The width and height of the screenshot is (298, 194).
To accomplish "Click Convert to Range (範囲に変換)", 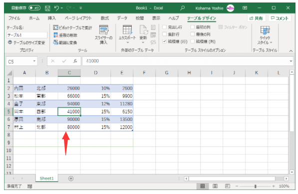I will coord(65,42).
